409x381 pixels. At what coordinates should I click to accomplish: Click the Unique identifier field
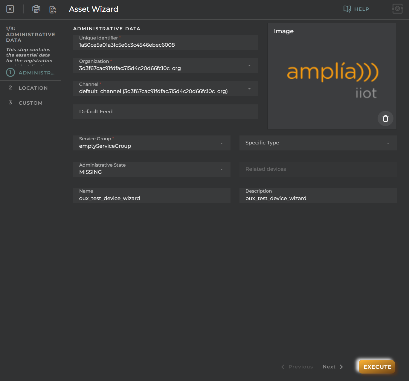(x=166, y=42)
